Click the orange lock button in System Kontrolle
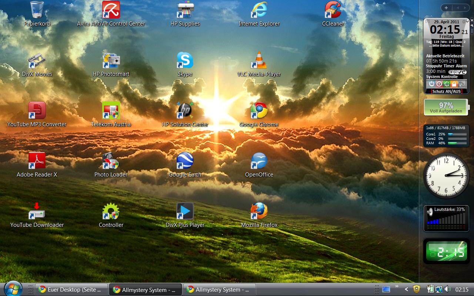Viewport: 474px width, 296px height. pyautogui.click(x=454, y=84)
